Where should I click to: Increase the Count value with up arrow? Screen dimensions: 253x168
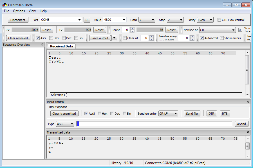pos(132,29)
